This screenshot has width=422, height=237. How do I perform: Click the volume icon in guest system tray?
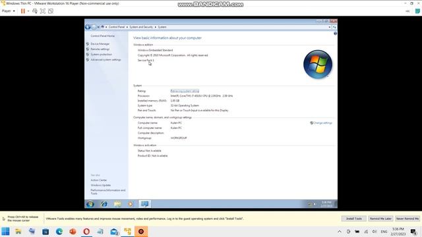(315, 204)
